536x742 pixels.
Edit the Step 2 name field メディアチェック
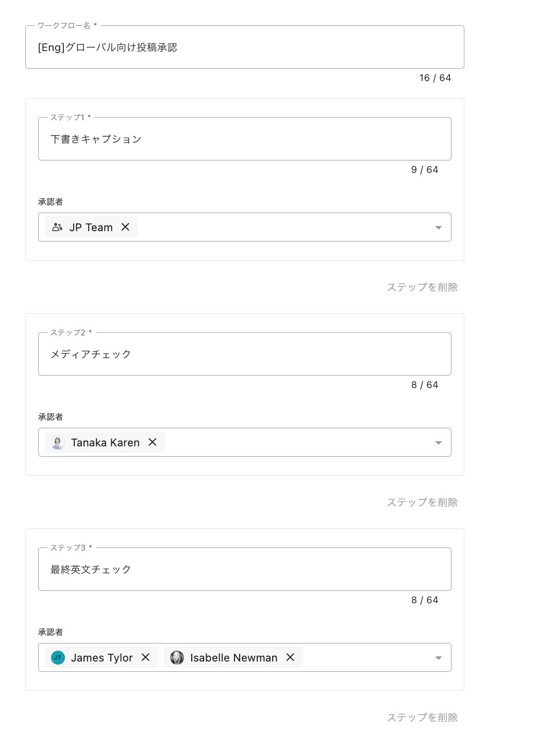[x=244, y=354]
